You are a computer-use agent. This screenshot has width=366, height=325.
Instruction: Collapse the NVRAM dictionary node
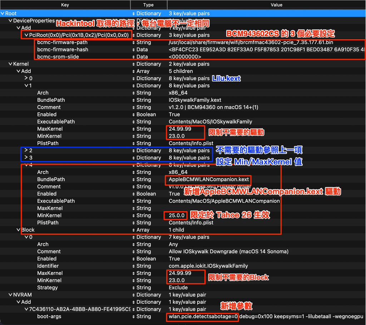(10, 295)
